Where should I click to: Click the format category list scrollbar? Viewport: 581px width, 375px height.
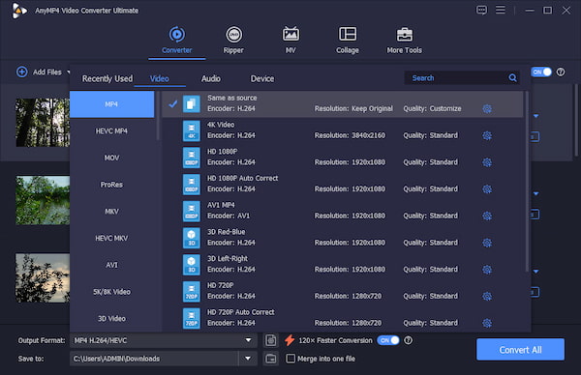[x=158, y=116]
